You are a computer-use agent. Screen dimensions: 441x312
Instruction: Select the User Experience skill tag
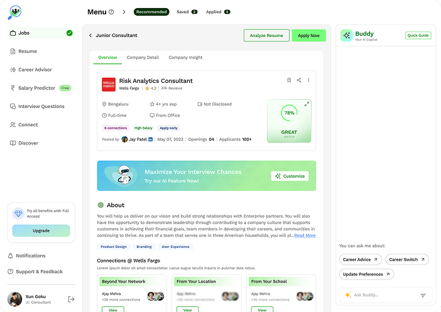pyautogui.click(x=175, y=247)
